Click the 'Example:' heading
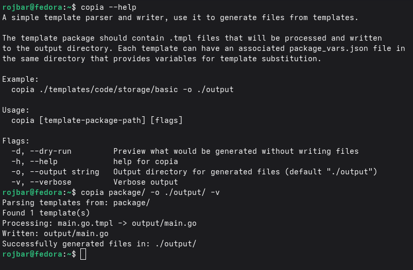 20,79
